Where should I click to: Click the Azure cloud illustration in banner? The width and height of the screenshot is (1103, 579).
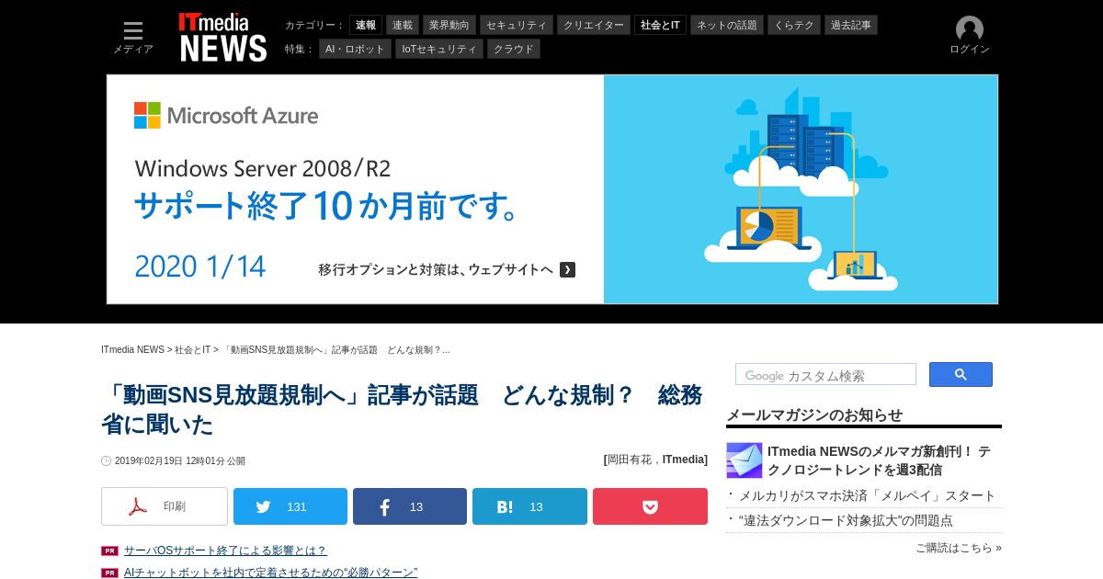tap(801, 189)
